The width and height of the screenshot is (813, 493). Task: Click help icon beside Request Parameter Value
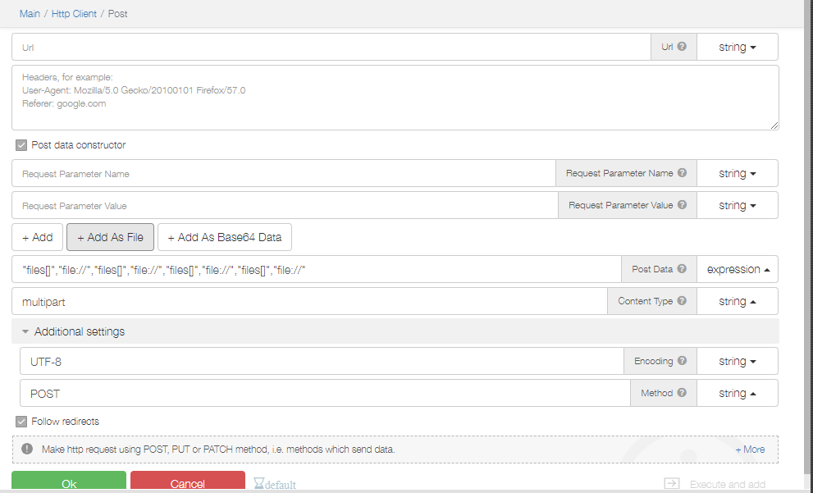tap(682, 206)
